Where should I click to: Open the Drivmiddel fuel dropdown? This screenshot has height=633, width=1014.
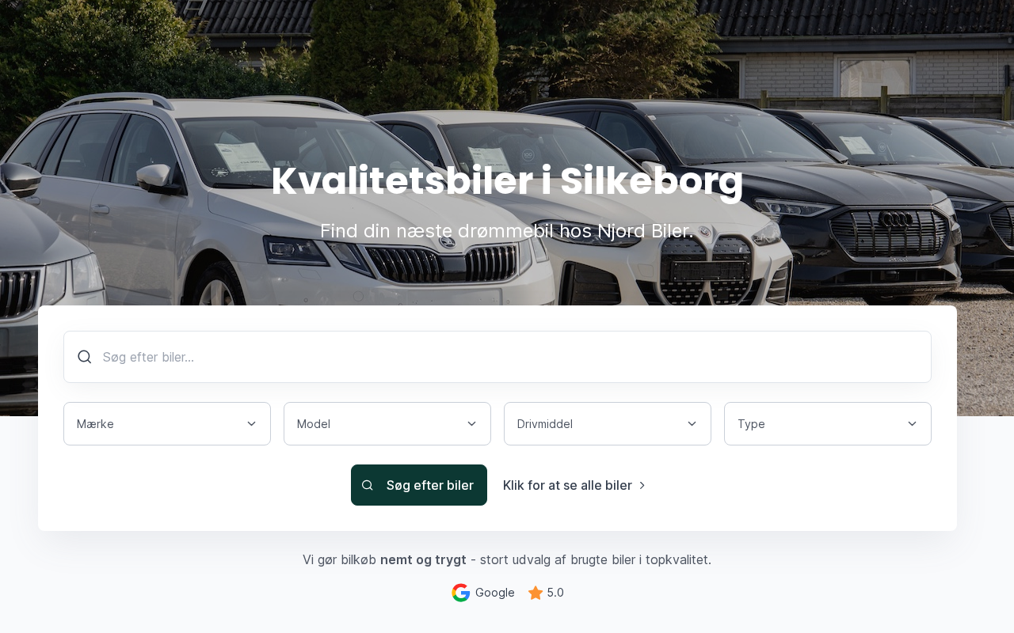[x=608, y=424]
